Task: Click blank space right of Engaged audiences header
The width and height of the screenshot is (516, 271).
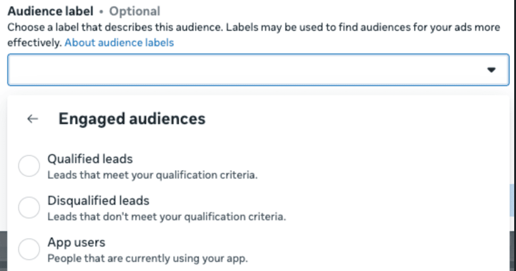Action: pyautogui.click(x=355, y=119)
